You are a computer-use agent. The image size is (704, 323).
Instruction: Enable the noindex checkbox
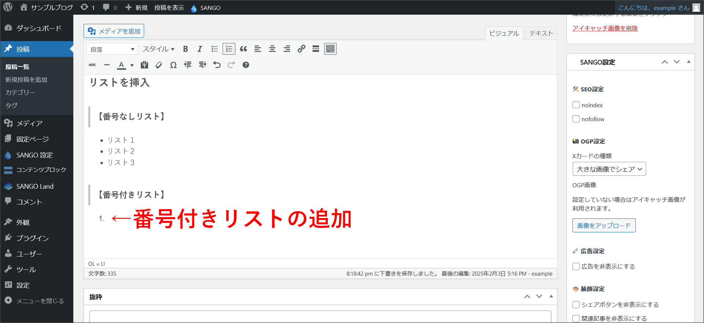tap(576, 105)
